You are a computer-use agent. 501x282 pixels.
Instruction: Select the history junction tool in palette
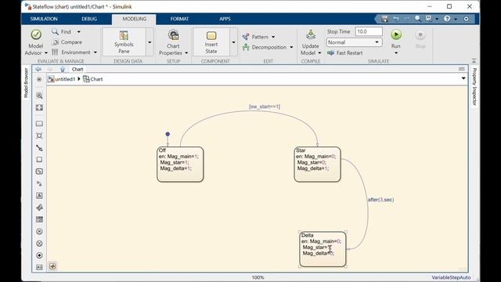(39, 232)
